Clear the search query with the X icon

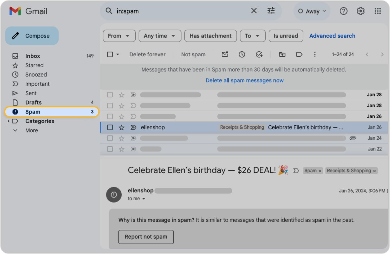(x=254, y=11)
